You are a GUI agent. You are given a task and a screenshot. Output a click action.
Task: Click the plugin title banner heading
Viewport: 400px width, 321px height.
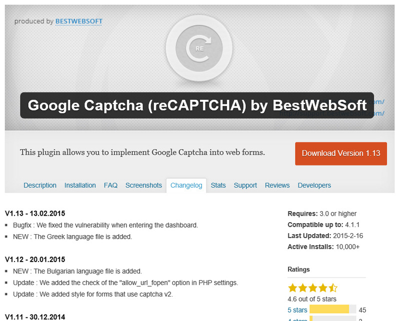coord(197,105)
